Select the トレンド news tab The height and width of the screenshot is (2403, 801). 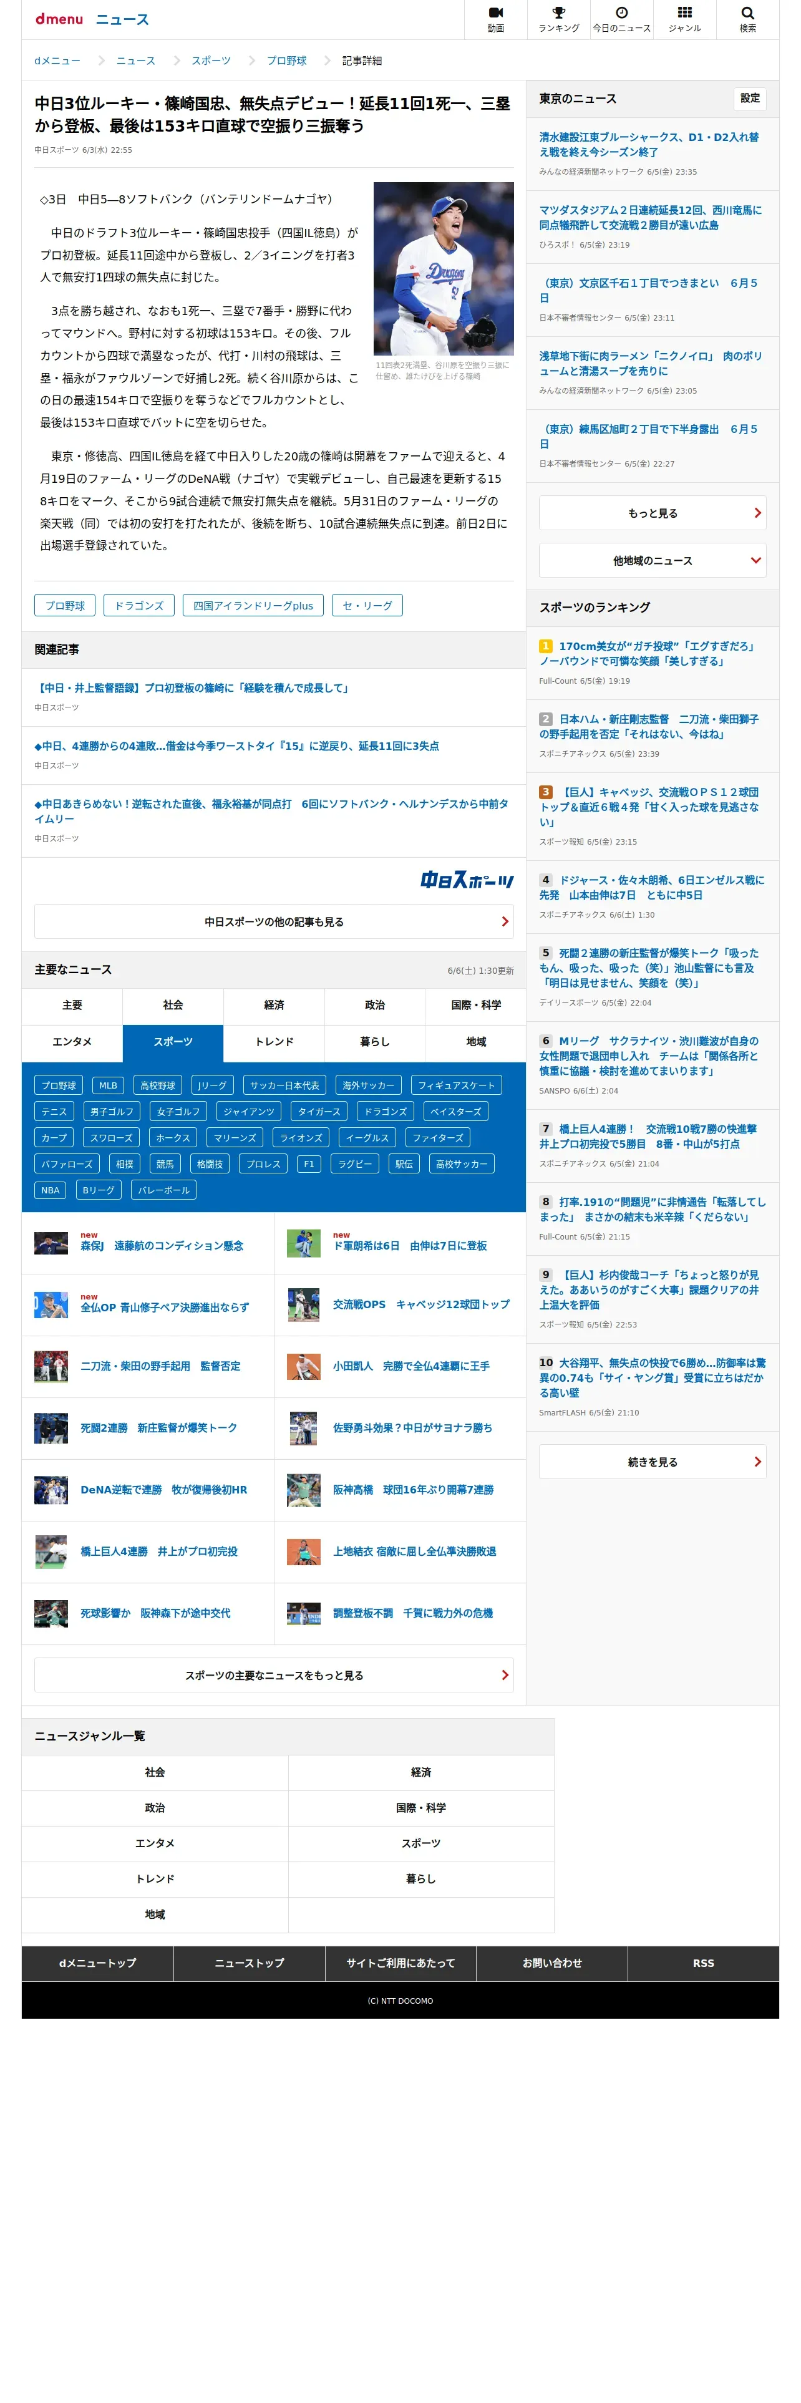(274, 1042)
